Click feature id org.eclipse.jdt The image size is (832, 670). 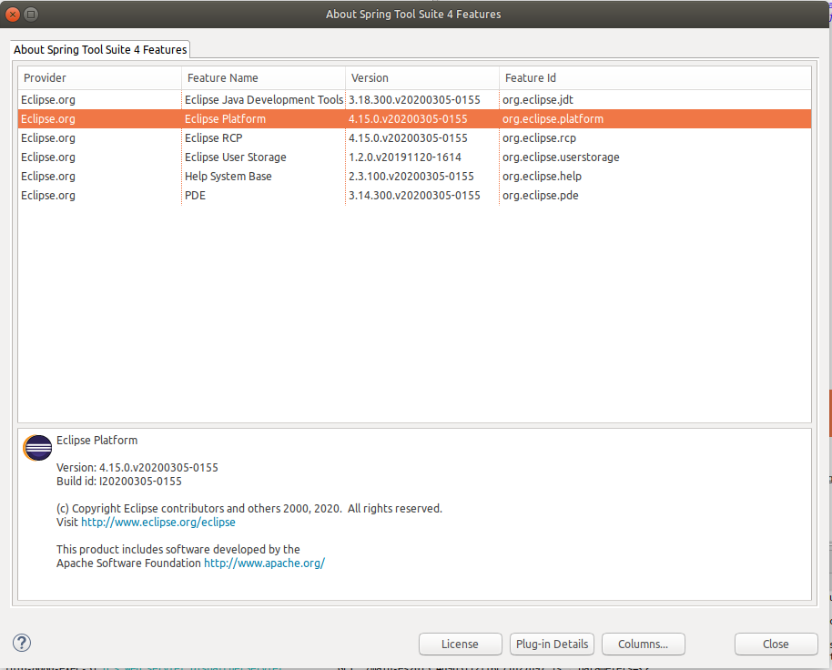[537, 100]
